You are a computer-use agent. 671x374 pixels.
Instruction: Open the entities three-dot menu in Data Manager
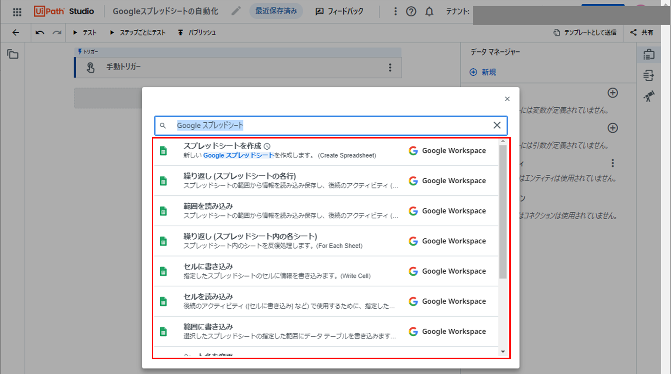[613, 163]
